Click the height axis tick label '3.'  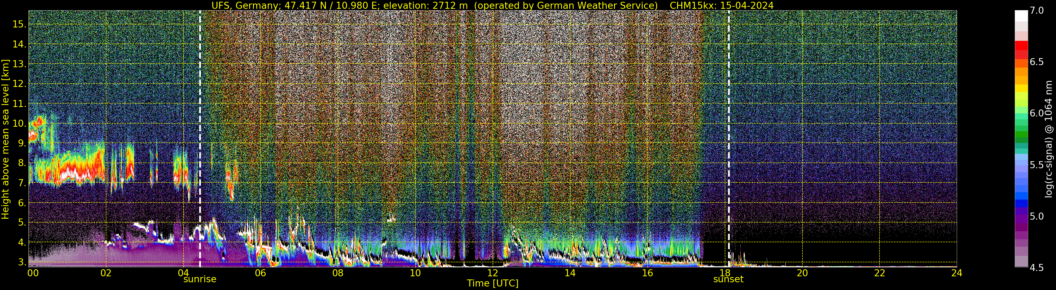click(22, 263)
